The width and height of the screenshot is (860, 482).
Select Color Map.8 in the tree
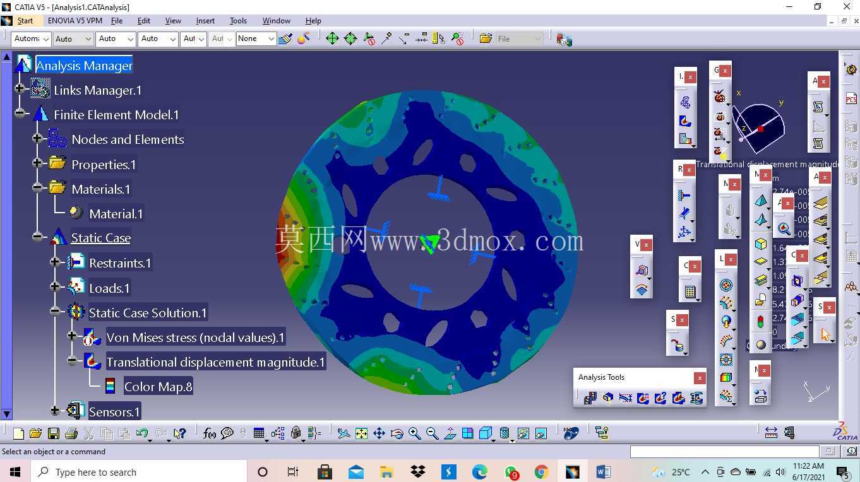pos(158,387)
